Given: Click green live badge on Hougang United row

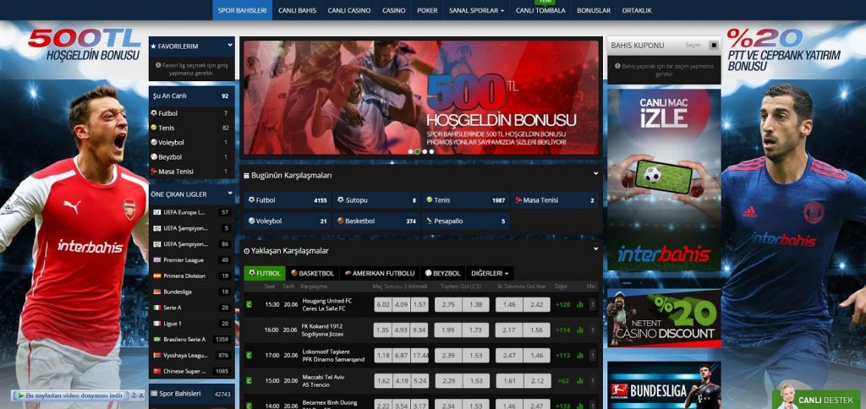Looking at the screenshot, I should pyautogui.click(x=249, y=305).
